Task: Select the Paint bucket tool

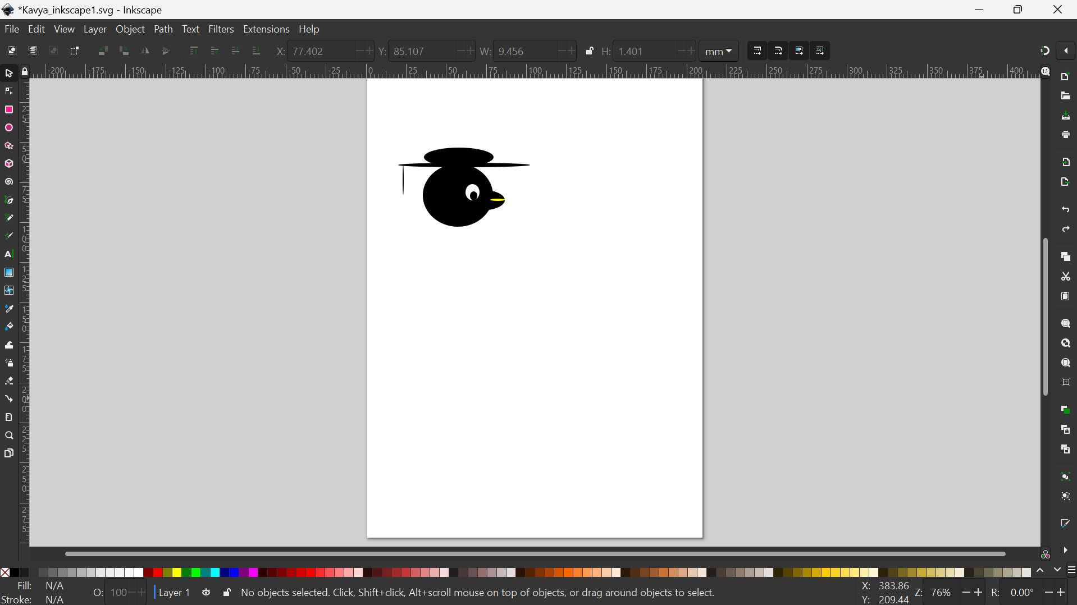Action: click(x=9, y=327)
